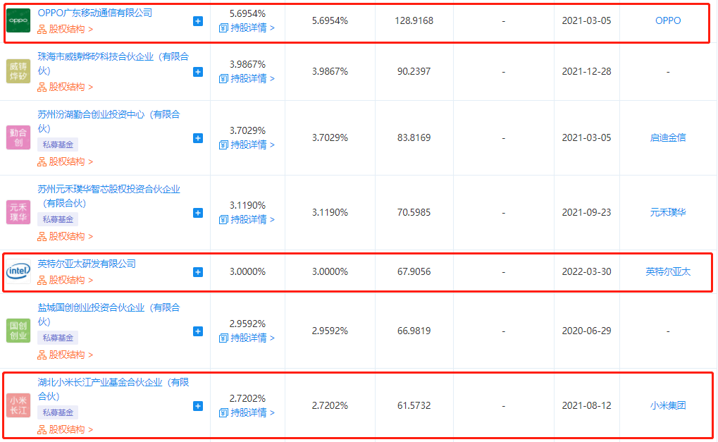Click the 私募基金 tag under 盐城国创创业

click(x=58, y=338)
